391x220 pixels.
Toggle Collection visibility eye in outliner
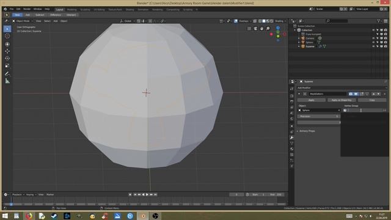click(373, 30)
